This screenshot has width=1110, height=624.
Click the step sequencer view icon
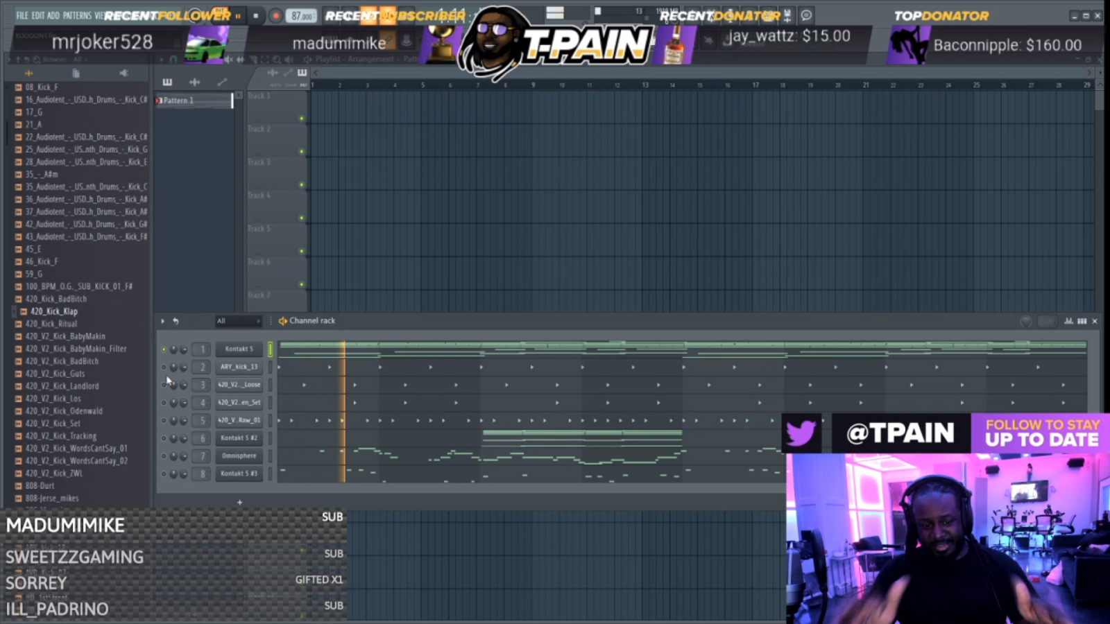pos(1082,321)
